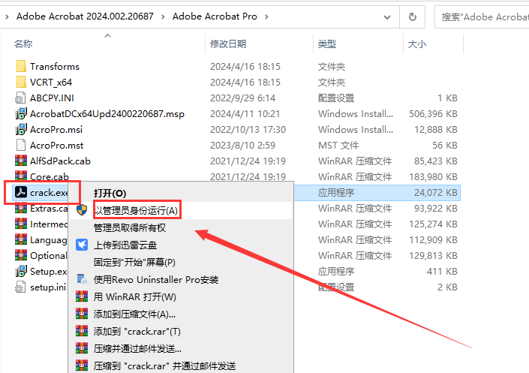Click the Setup.exe installer icon
Image resolution: width=529 pixels, height=373 pixels.
21,271
